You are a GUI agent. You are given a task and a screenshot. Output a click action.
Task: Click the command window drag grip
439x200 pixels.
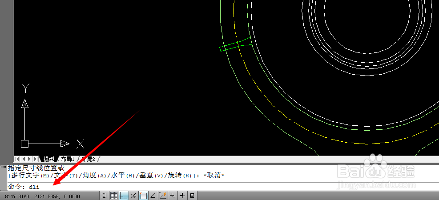pyautogui.click(x=4, y=167)
